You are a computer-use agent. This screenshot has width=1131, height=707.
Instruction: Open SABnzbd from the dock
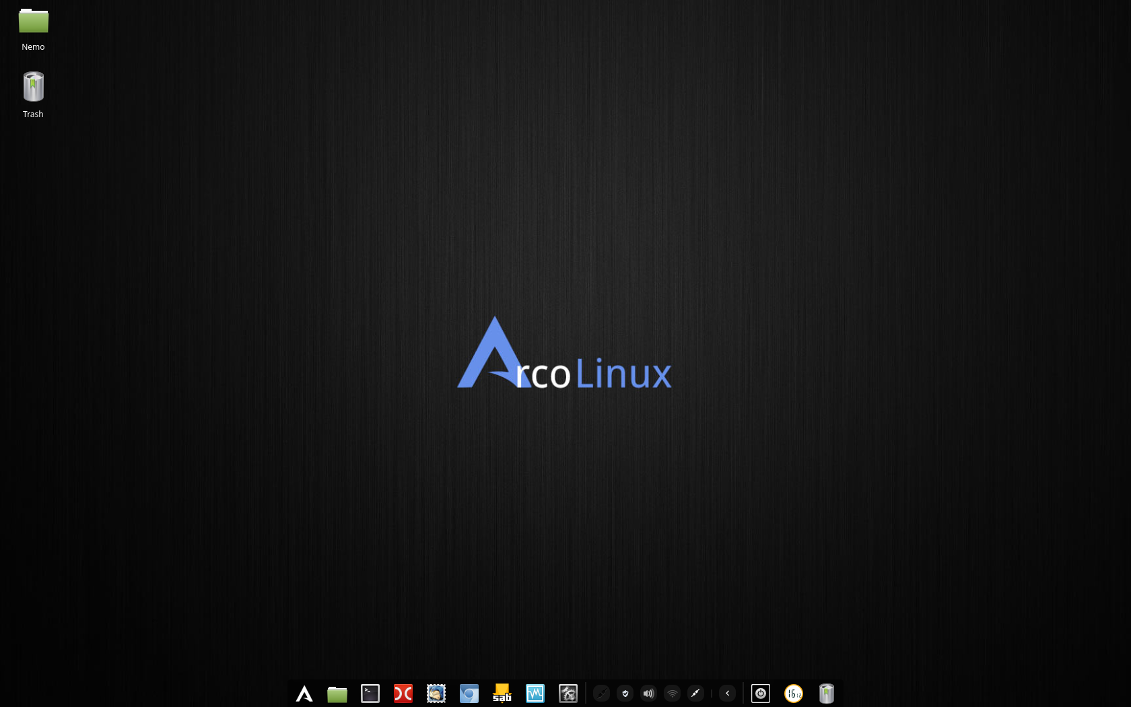tap(502, 694)
